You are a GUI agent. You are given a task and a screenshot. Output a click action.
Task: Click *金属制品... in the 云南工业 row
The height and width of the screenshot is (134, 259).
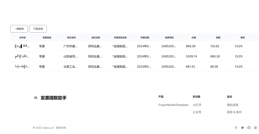click(x=120, y=66)
